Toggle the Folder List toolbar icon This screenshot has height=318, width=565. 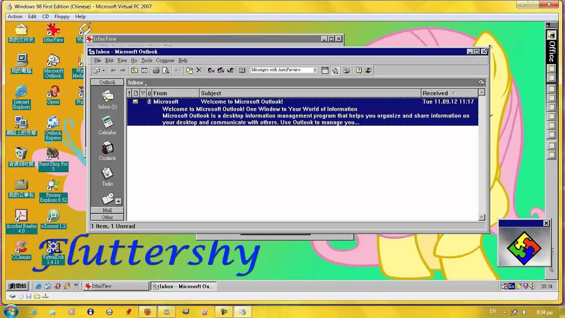point(144,70)
